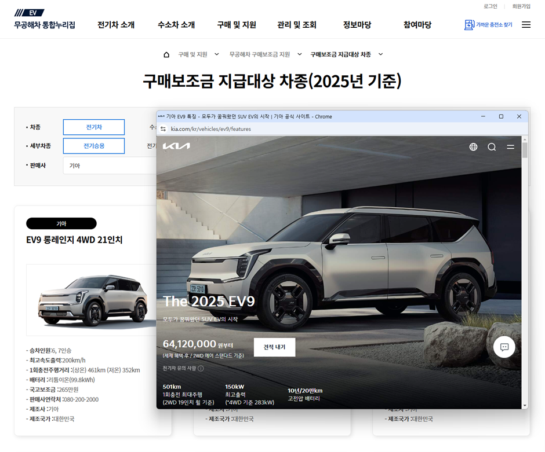Open the 참여마당 menu
The height and width of the screenshot is (452, 545).
[x=417, y=25]
